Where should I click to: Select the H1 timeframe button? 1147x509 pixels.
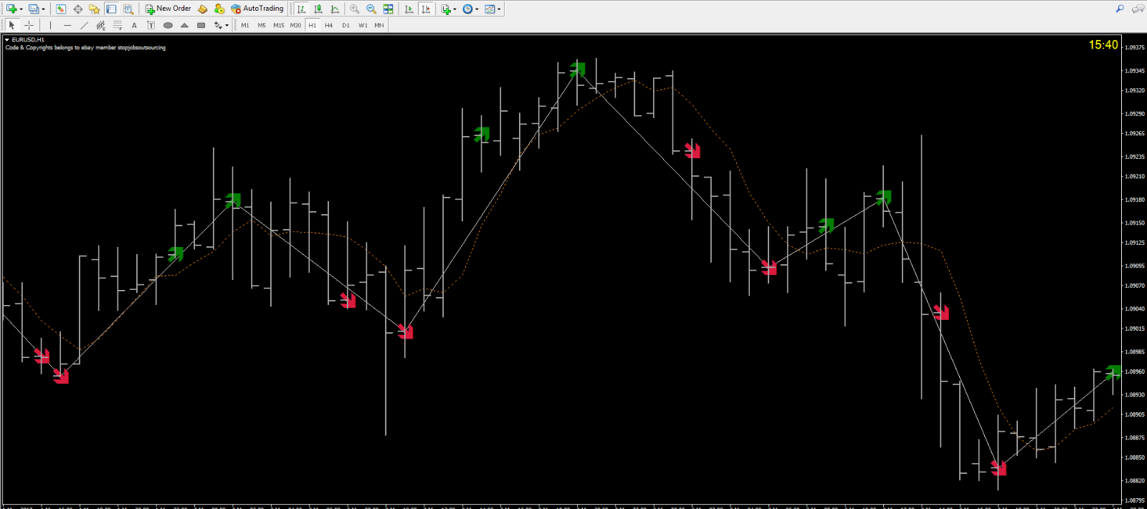(313, 25)
